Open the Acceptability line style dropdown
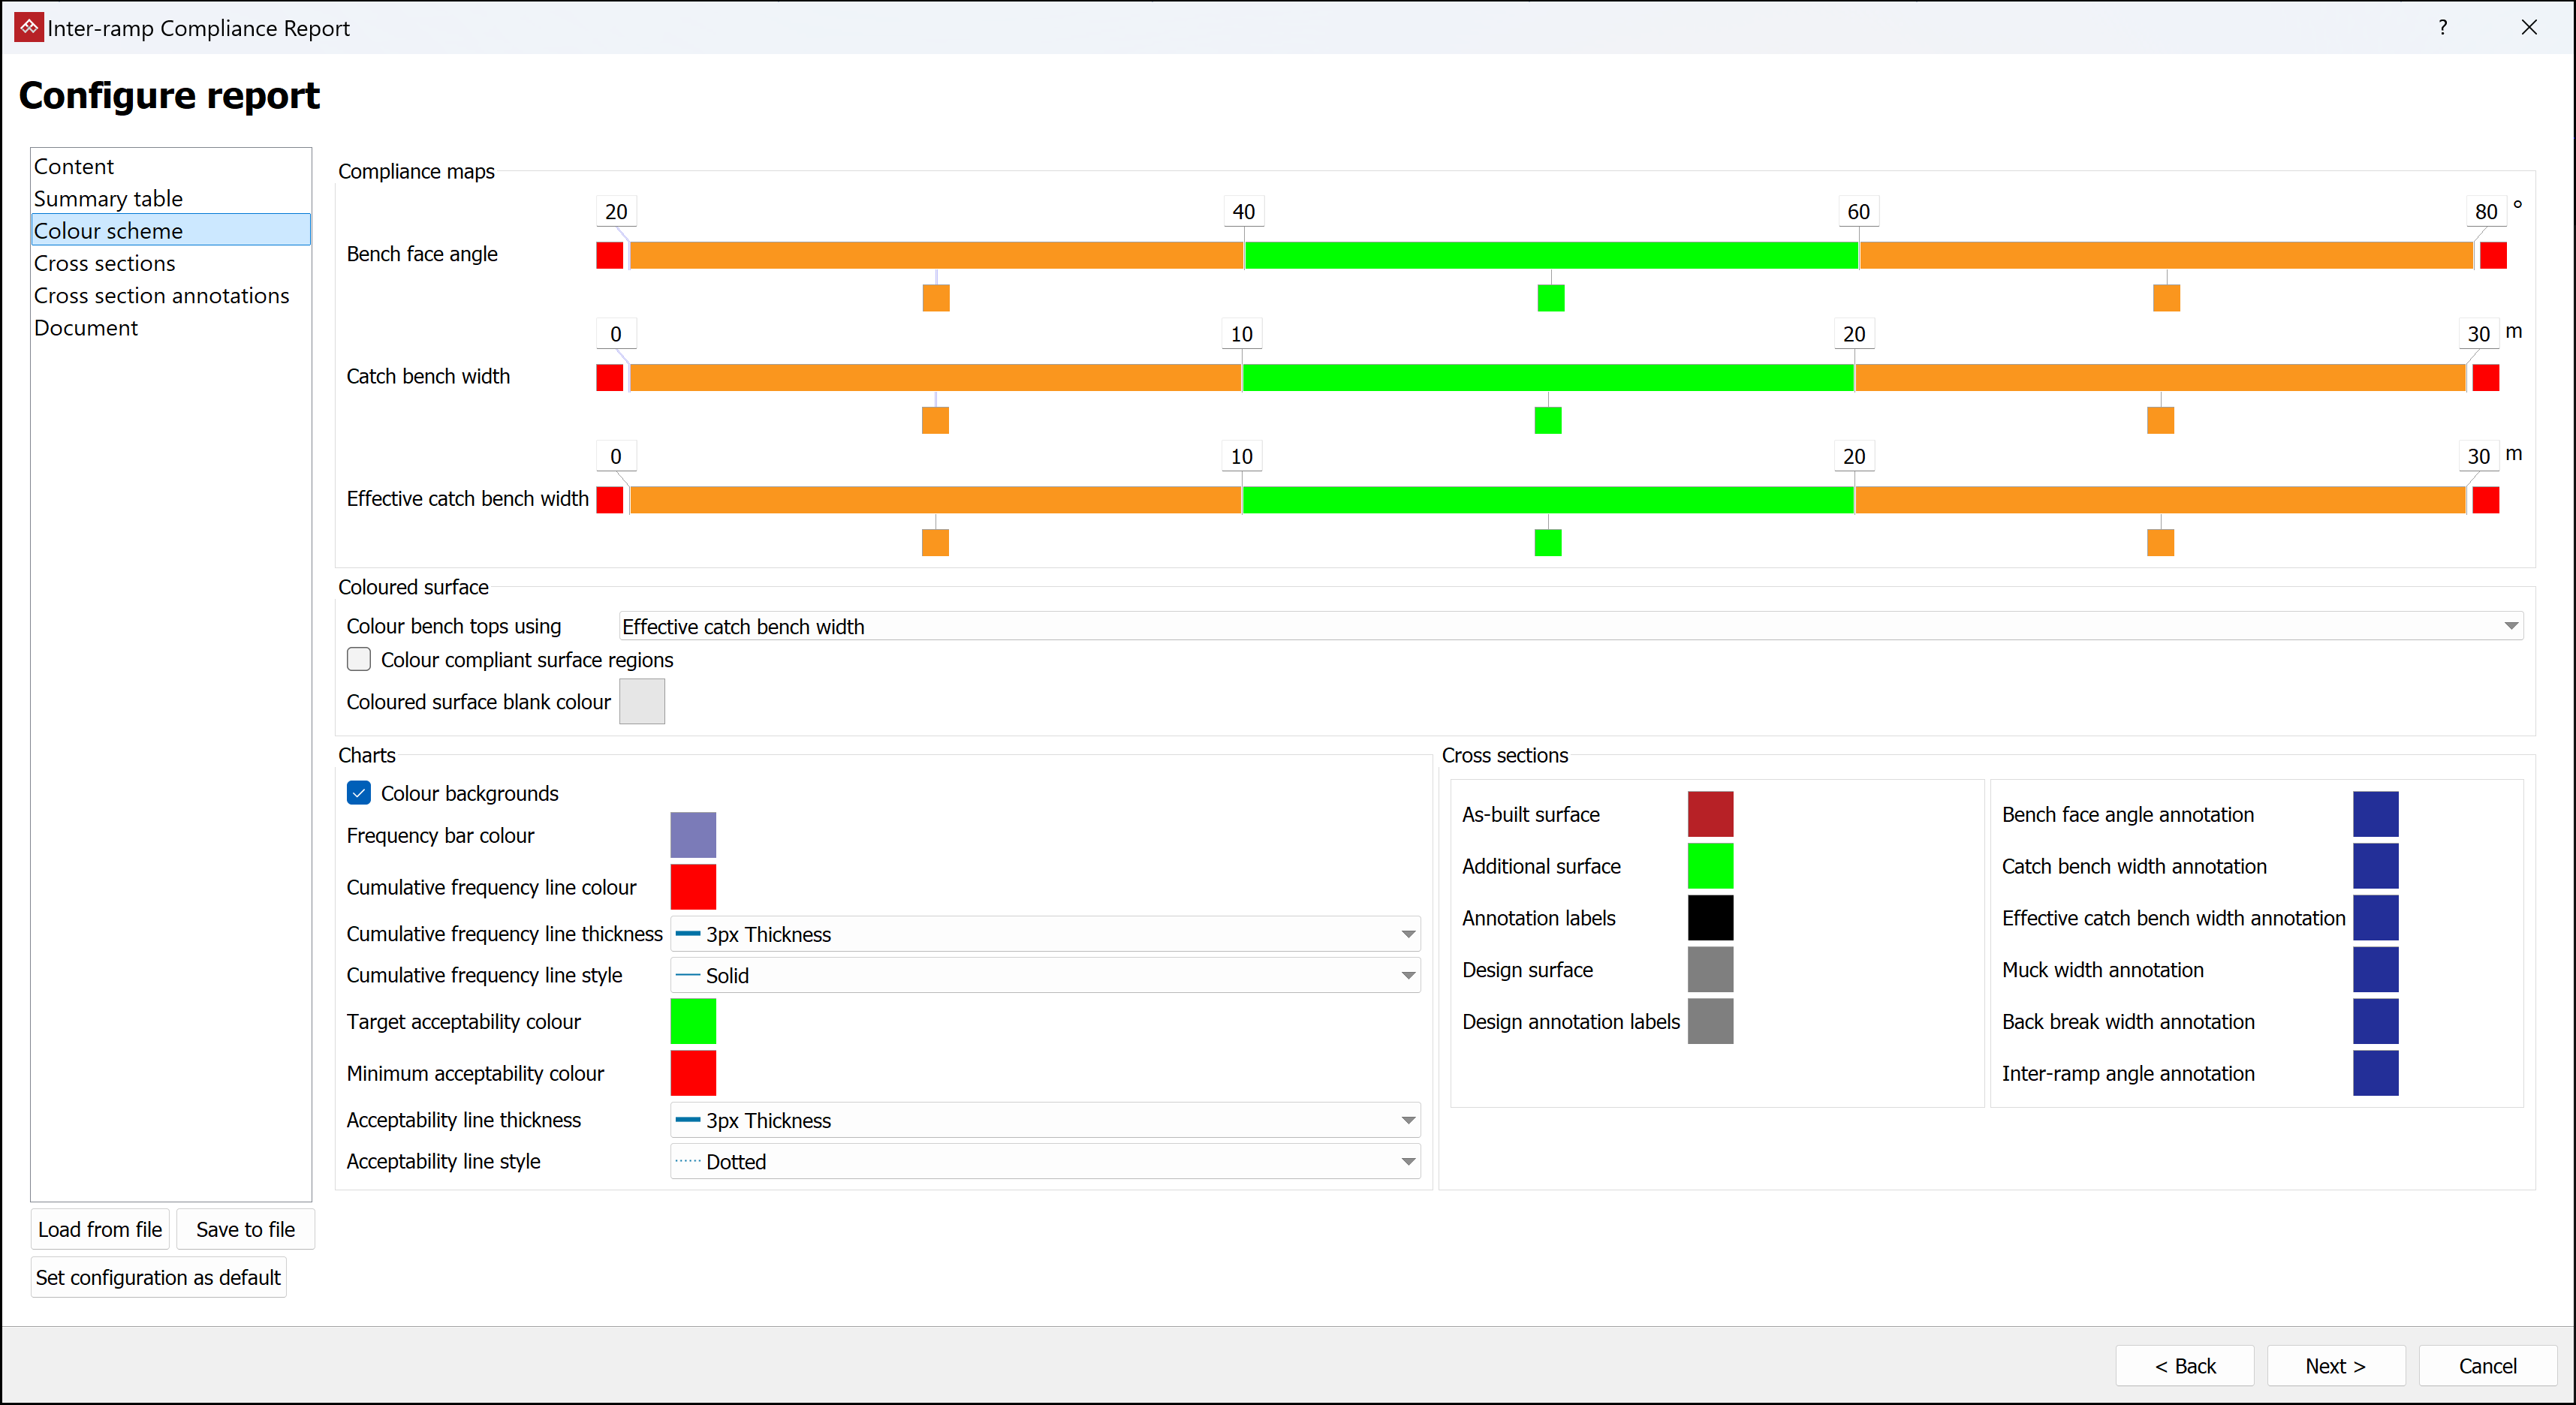Screen dimensions: 2576x1405 coord(1045,1162)
